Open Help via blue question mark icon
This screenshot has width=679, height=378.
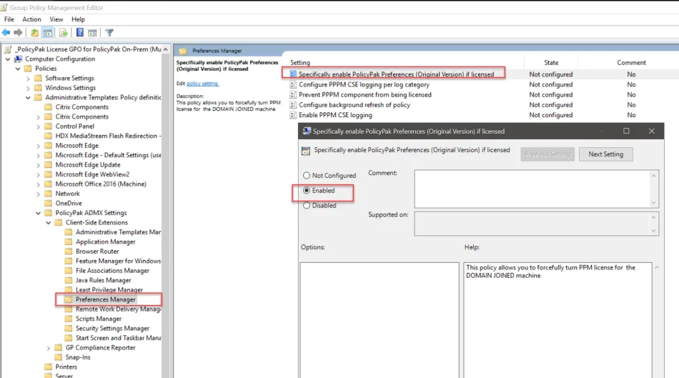pos(80,32)
